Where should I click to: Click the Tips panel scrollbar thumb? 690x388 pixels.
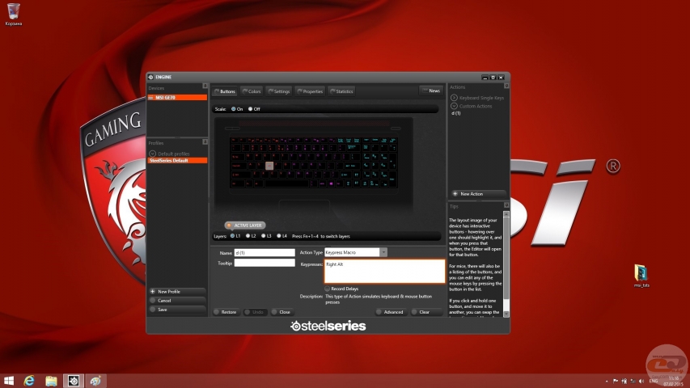(506, 258)
